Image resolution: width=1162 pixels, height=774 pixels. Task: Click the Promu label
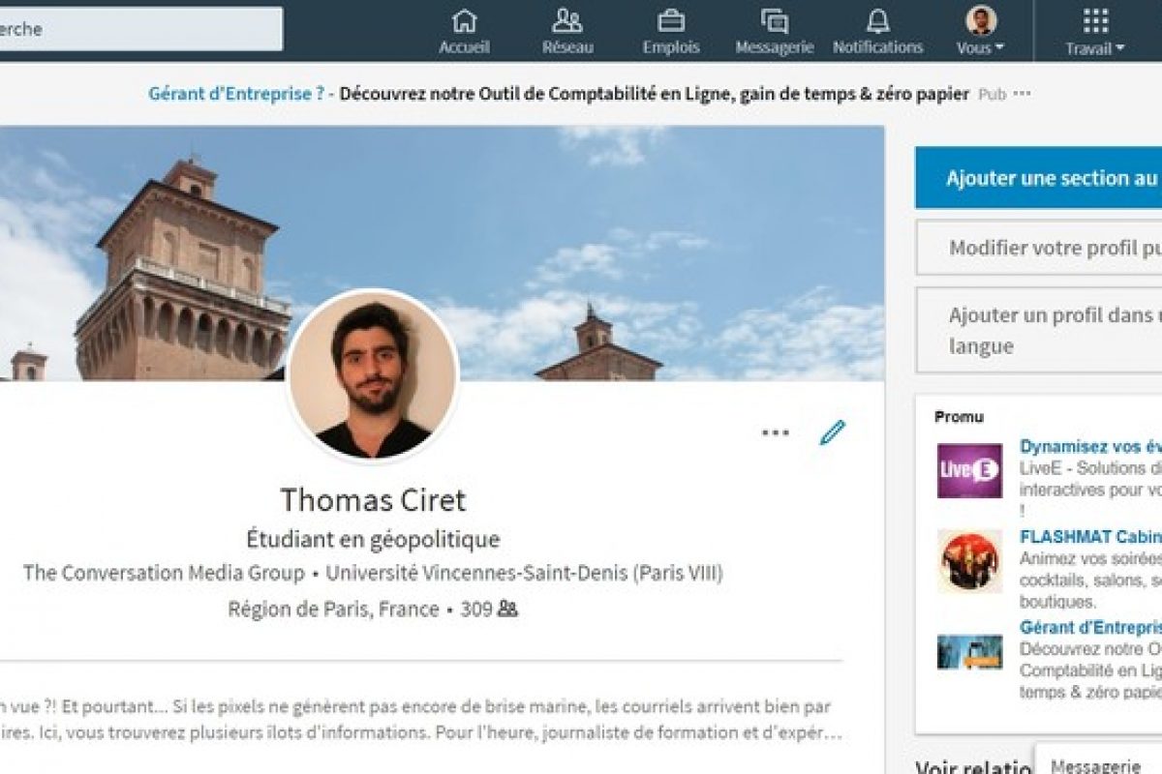tap(959, 417)
